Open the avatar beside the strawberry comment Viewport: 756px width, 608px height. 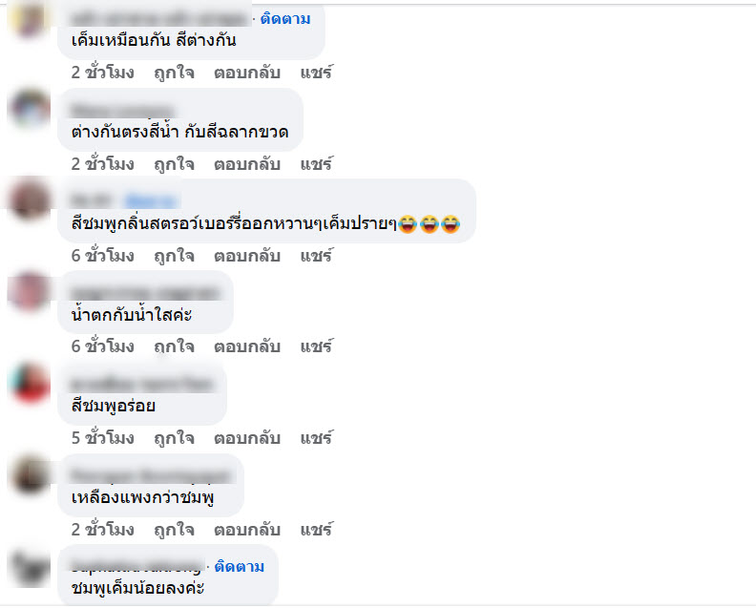pyautogui.click(x=30, y=199)
